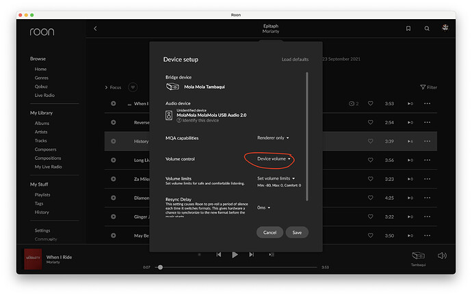This screenshot has height=295, width=472.
Task: Click Load defaults in Device setup
Action: tap(295, 59)
